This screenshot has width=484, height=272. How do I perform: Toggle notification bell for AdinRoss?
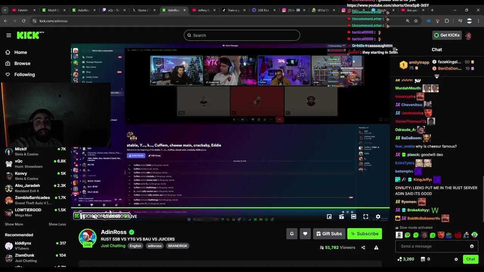click(292, 234)
